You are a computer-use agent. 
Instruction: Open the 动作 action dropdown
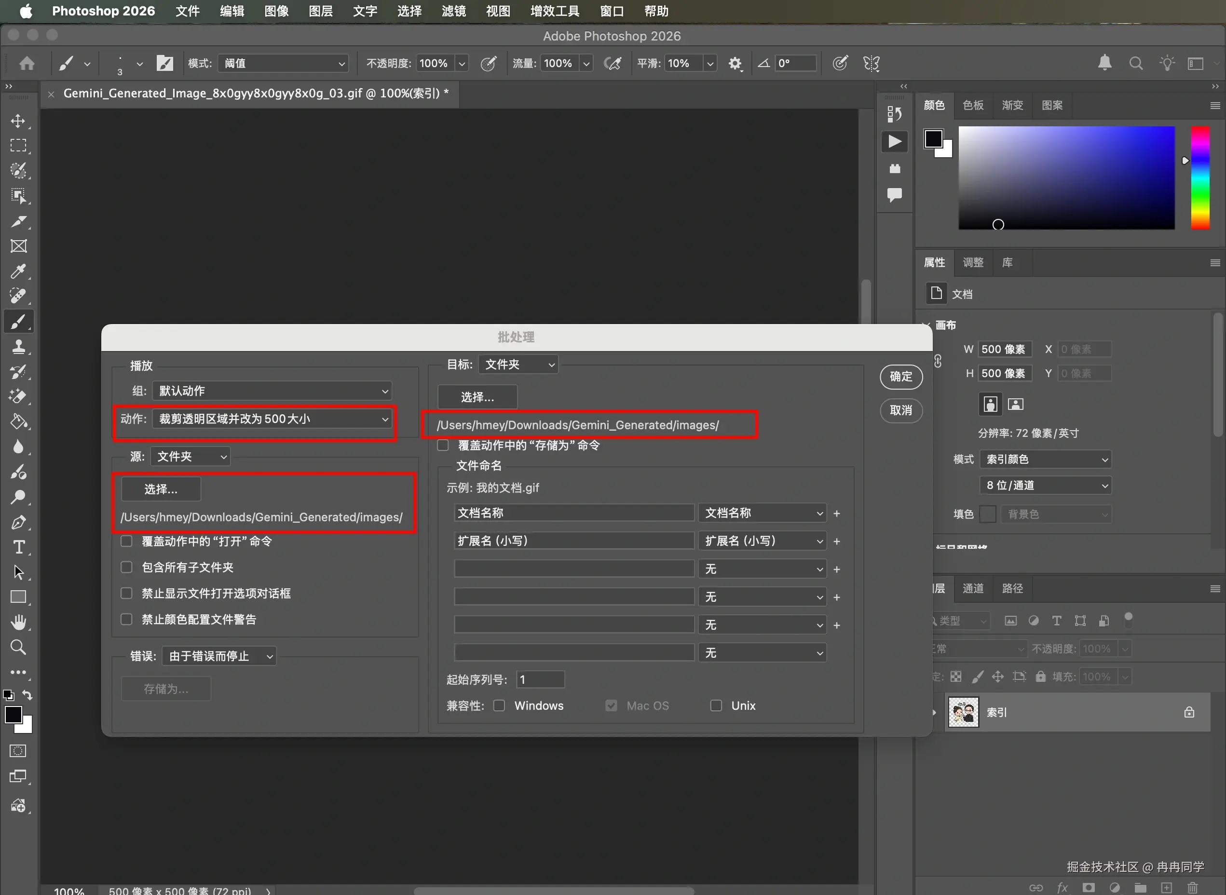tap(272, 419)
